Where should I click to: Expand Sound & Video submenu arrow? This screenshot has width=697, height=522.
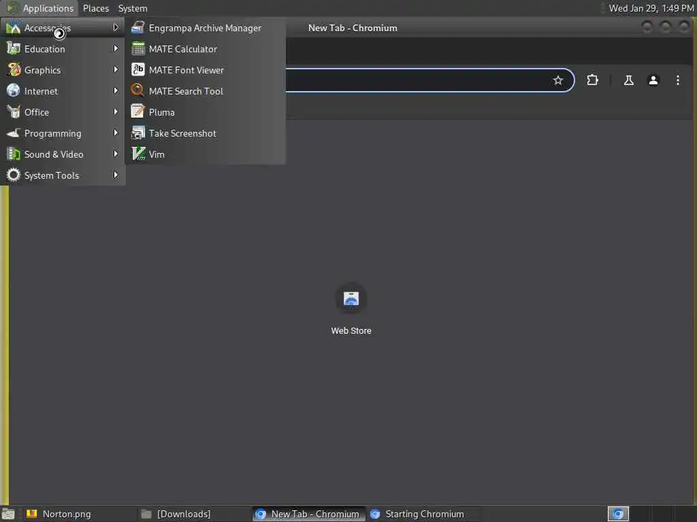tap(116, 154)
